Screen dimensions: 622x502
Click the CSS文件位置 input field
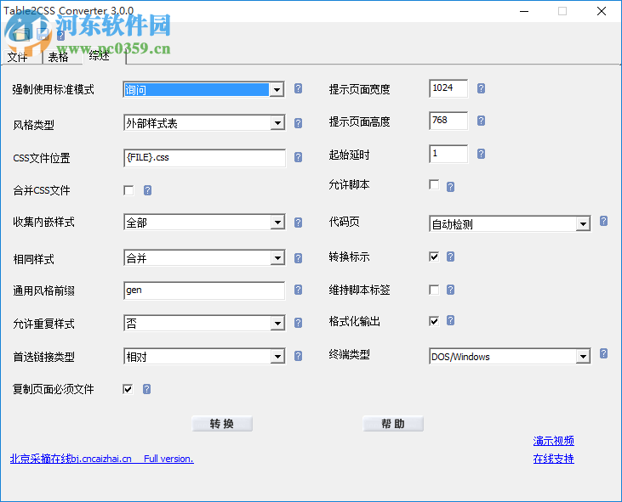click(x=204, y=158)
